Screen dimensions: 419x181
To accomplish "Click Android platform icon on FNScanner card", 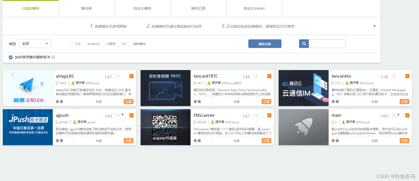I will click(195, 141).
